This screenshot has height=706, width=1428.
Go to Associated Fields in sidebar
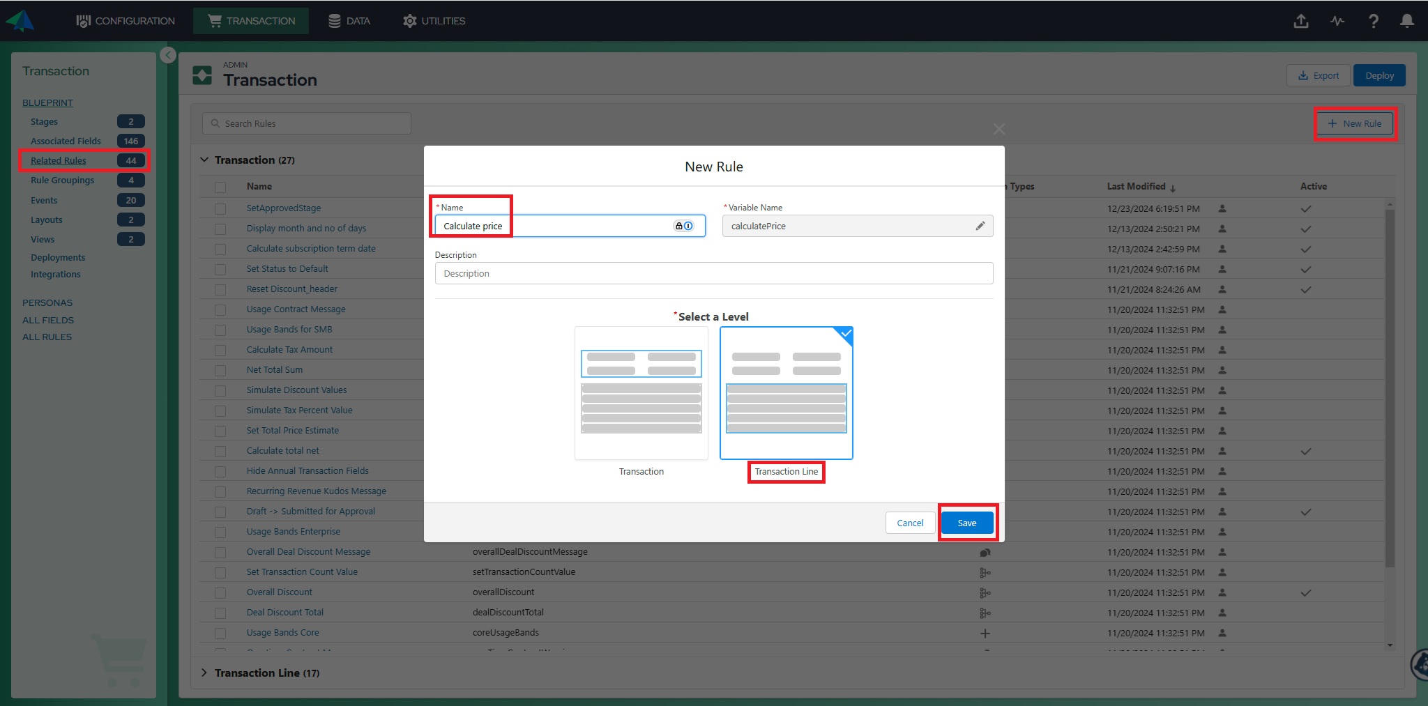(66, 141)
